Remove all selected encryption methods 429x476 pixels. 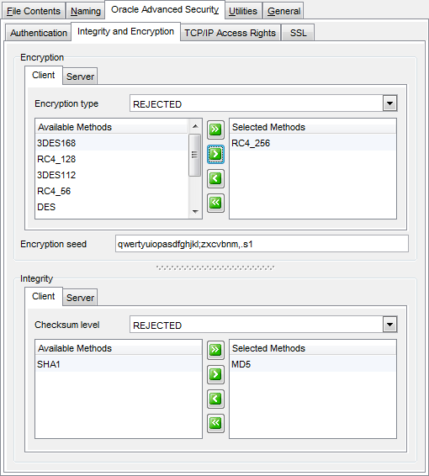pos(215,203)
